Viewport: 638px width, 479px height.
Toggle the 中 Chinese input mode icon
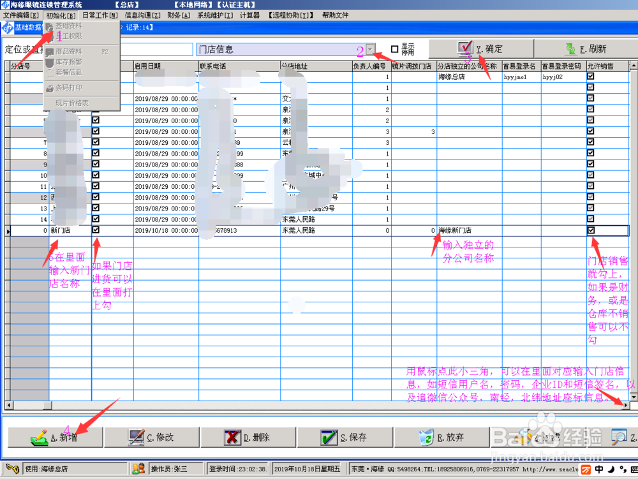tap(599, 469)
